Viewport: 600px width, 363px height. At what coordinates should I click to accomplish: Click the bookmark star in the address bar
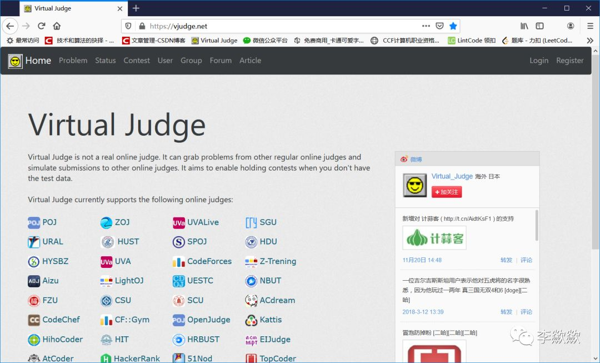tap(453, 26)
